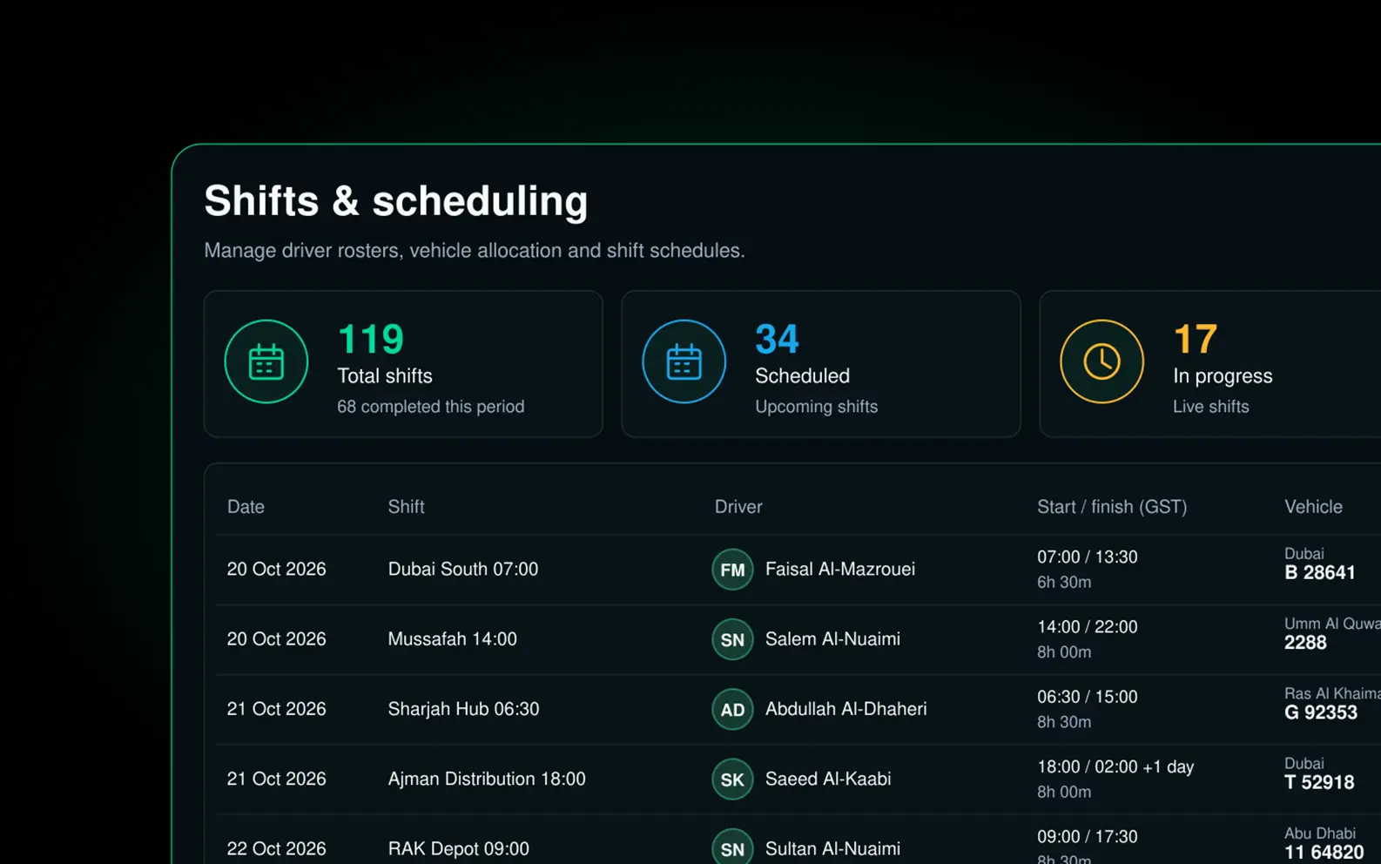Select the 119 Total shifts value
The width and height of the screenshot is (1381, 864).
[x=371, y=339]
